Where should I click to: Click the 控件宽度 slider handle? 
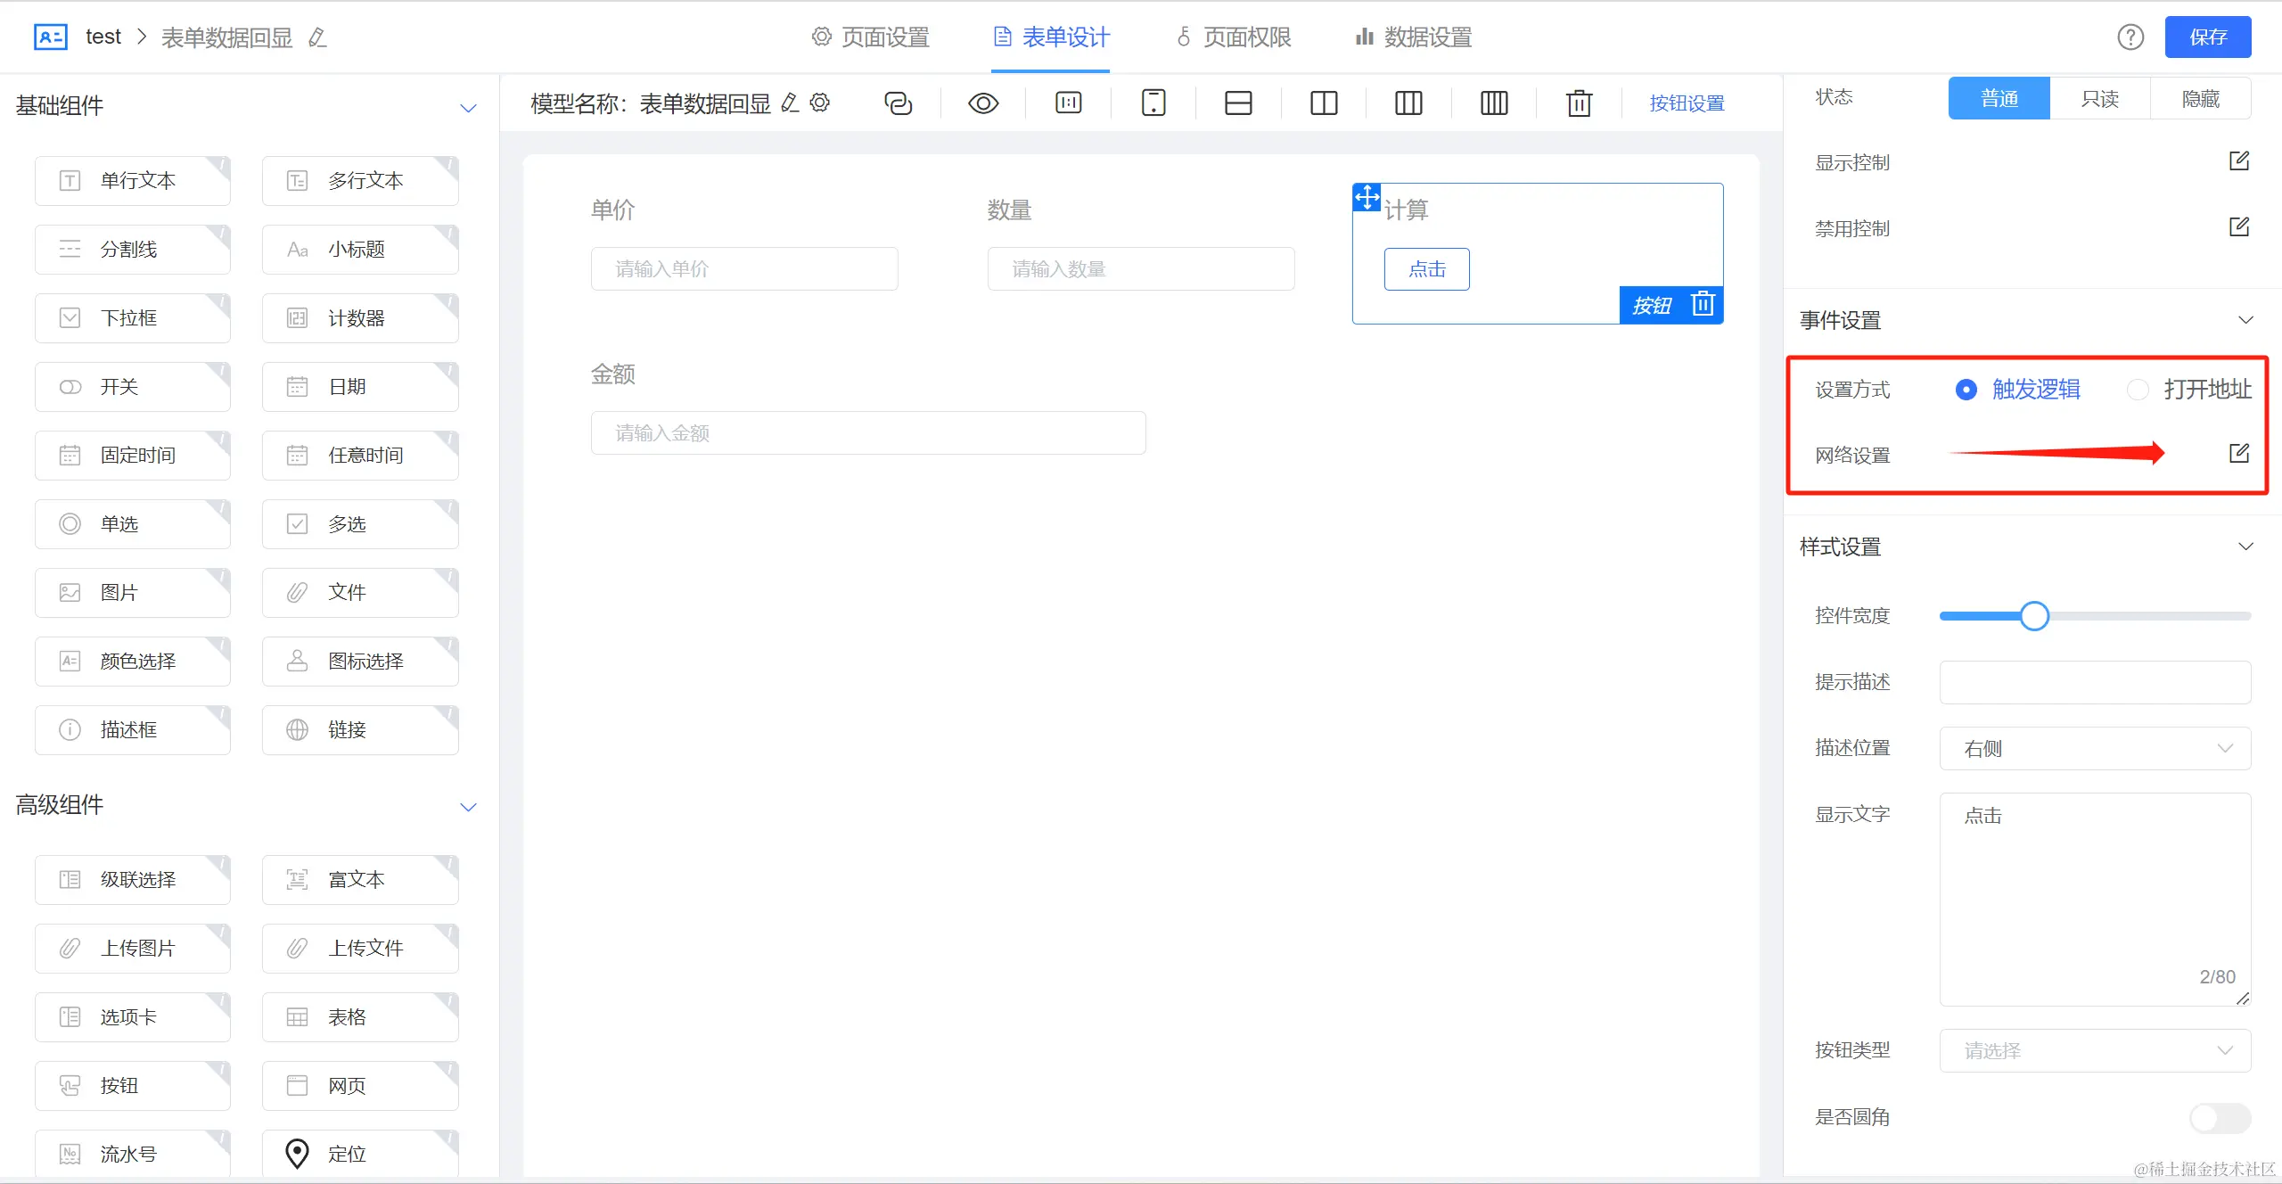point(2034,616)
